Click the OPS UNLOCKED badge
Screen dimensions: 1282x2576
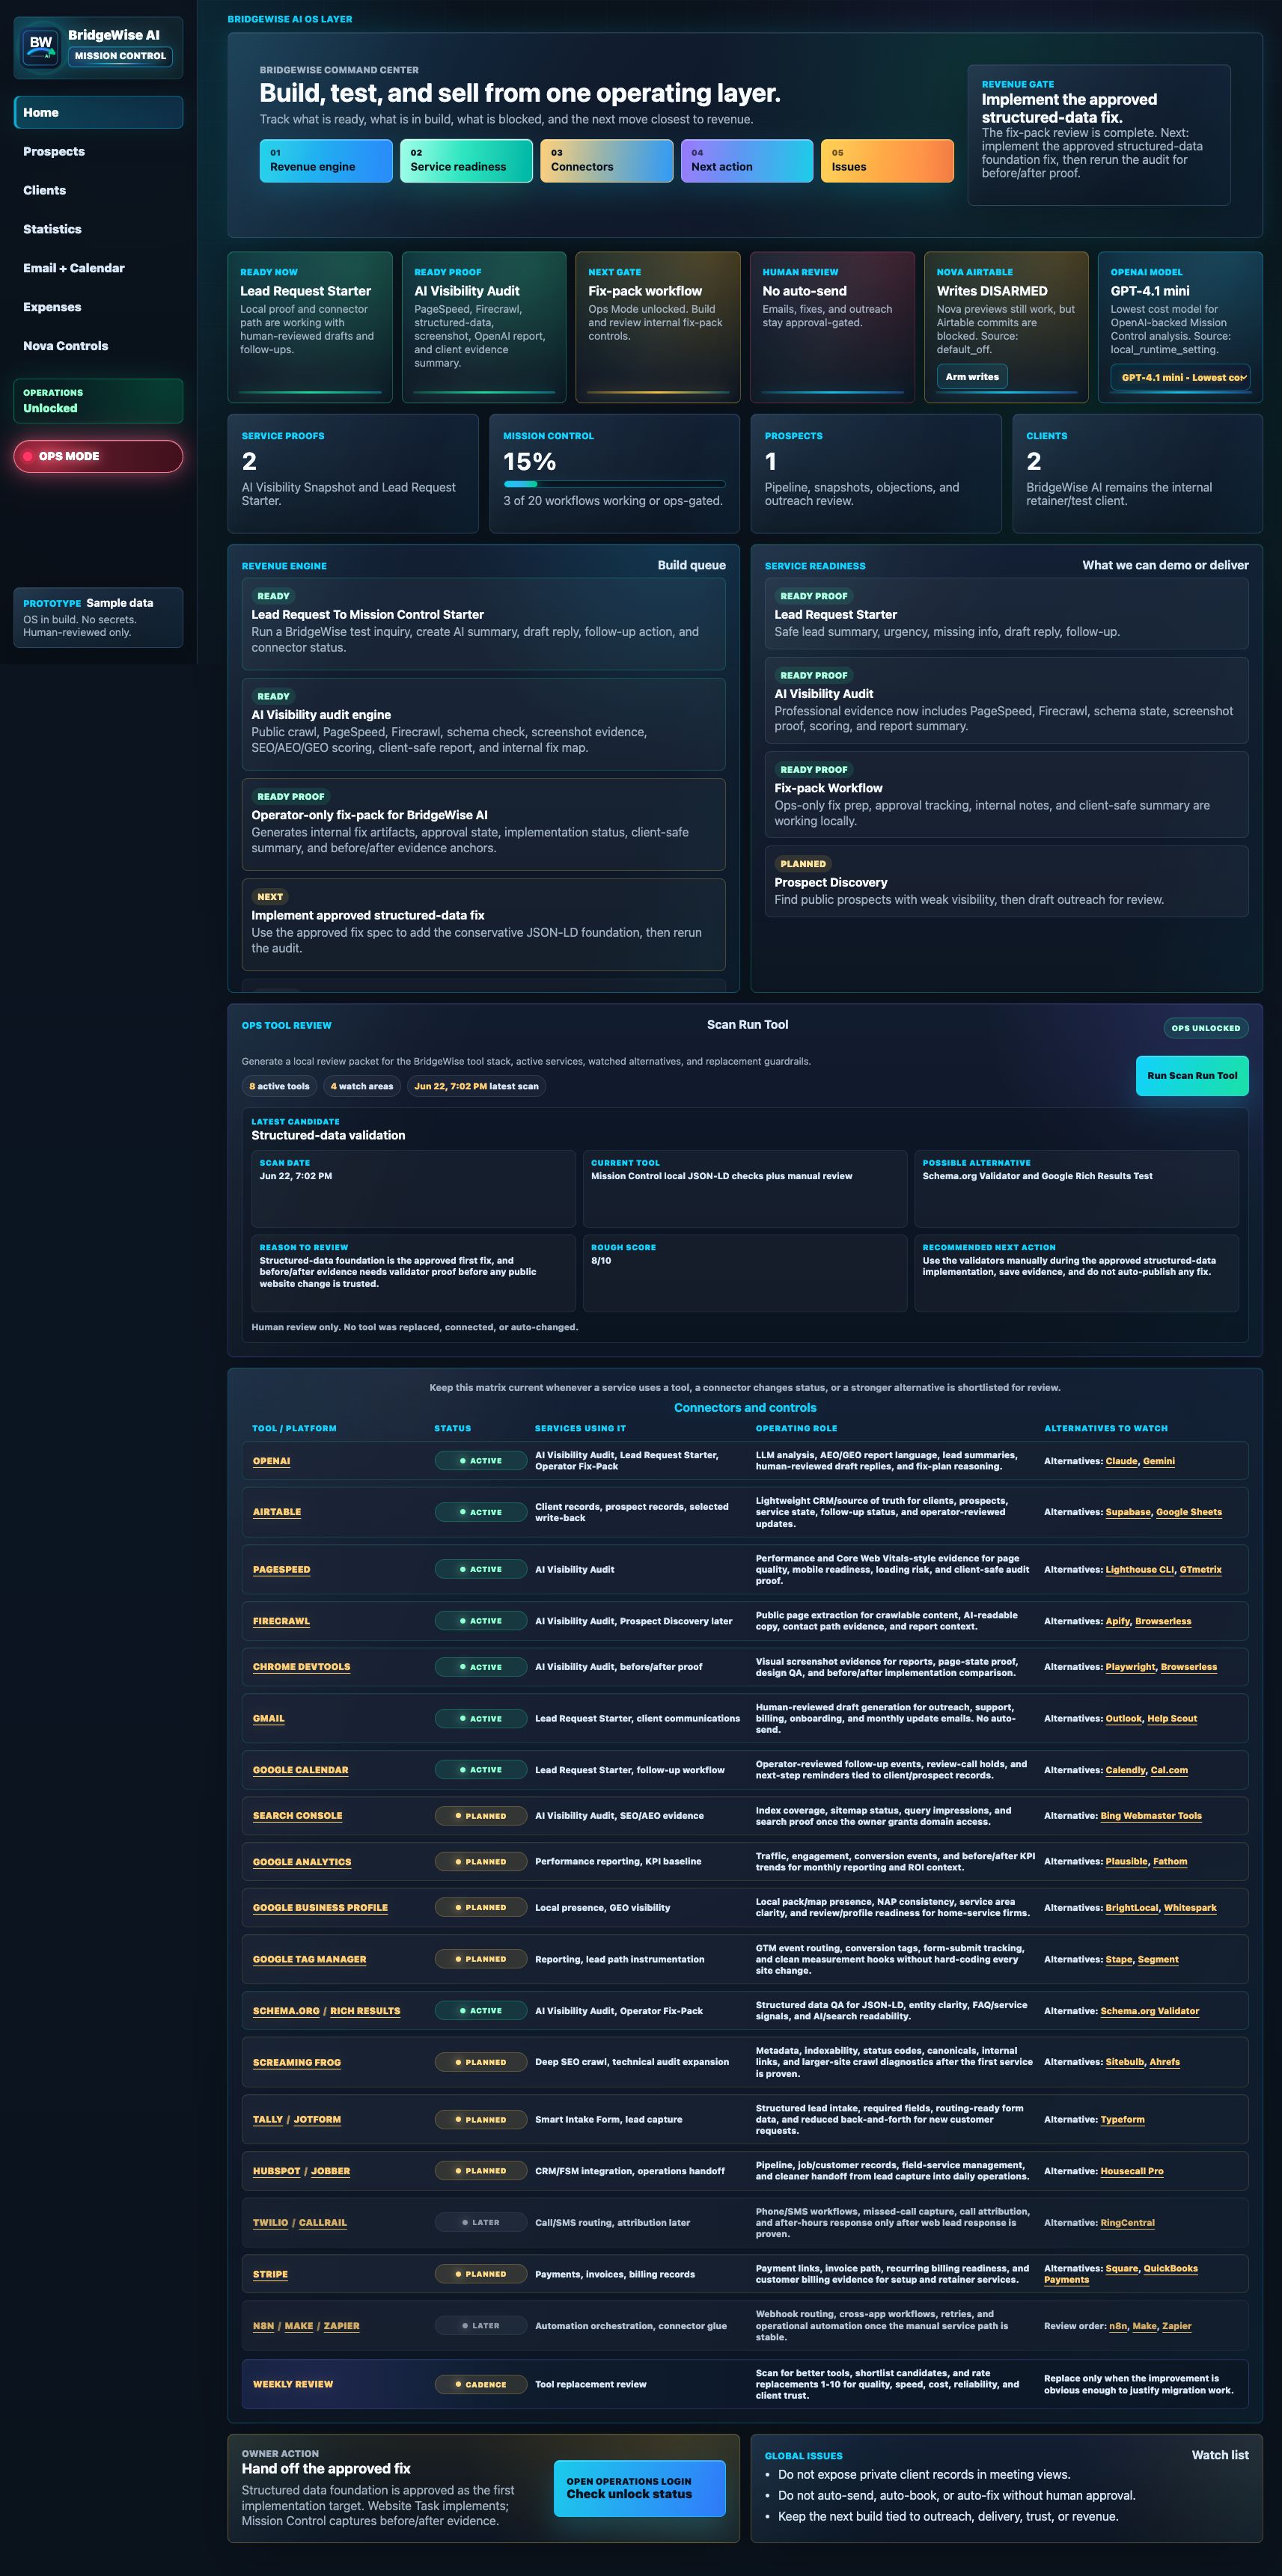(x=1205, y=1028)
